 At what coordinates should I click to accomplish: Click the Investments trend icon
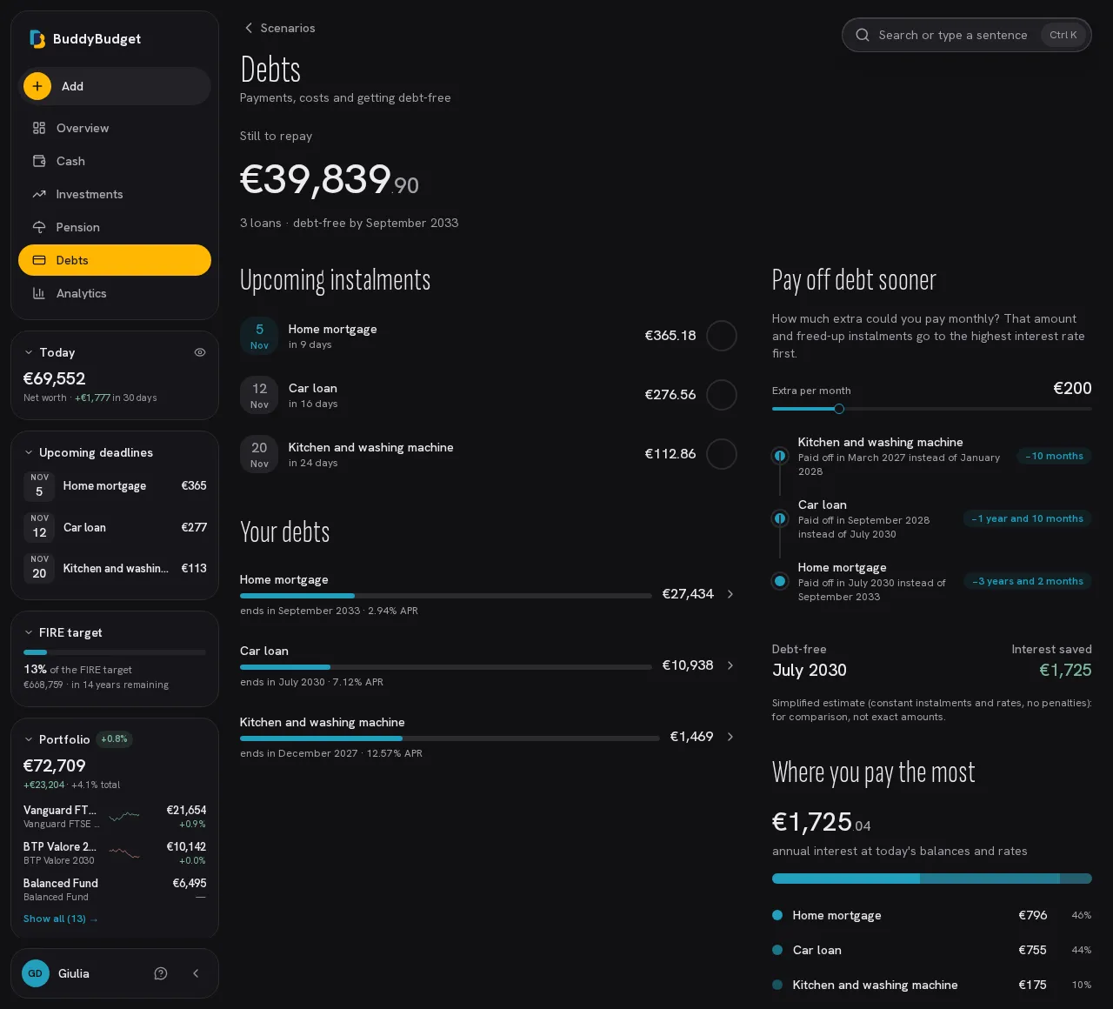tap(39, 194)
